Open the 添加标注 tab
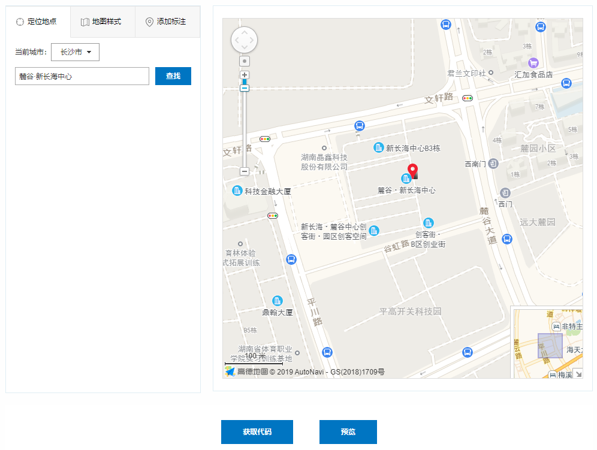 (167, 22)
